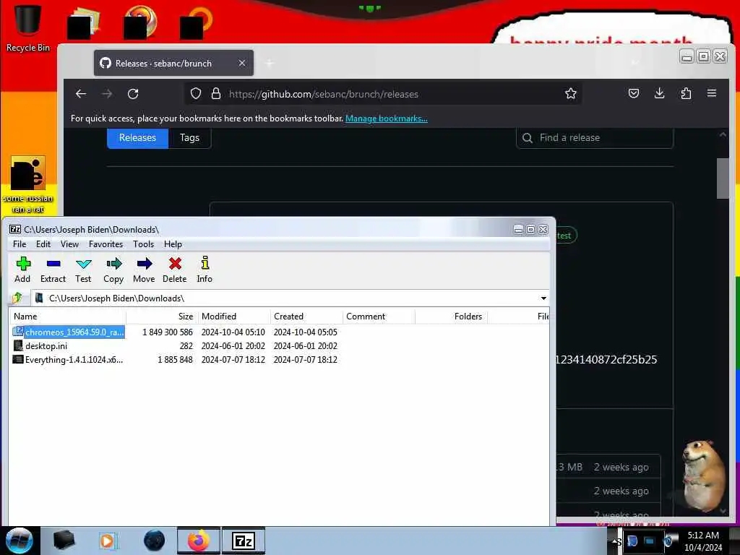Click the site padlock icon
The width and height of the screenshot is (740, 555).
pyautogui.click(x=215, y=93)
